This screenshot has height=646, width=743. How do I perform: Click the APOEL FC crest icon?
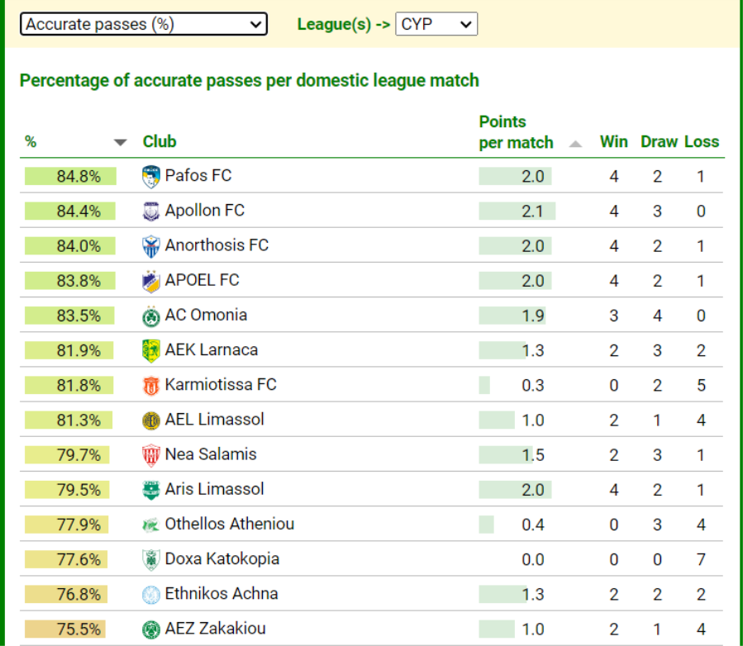click(x=150, y=281)
